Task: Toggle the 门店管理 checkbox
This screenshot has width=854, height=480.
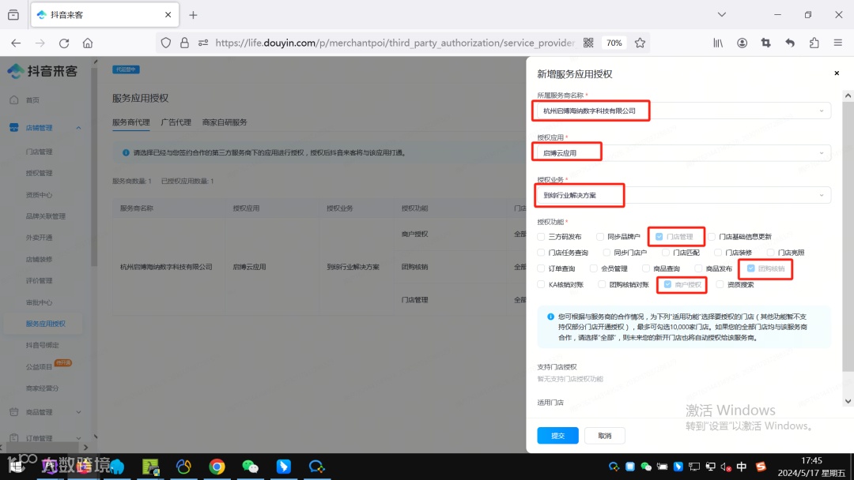Action: (659, 237)
